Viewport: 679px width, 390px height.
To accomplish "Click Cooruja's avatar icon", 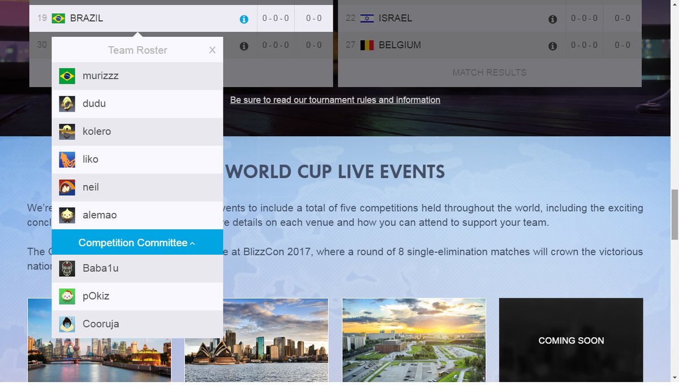I will (67, 324).
